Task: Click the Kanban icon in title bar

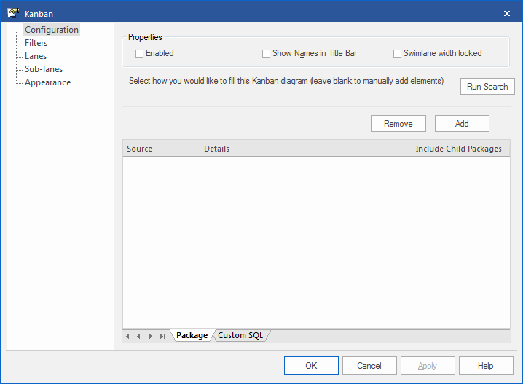Action: point(12,13)
